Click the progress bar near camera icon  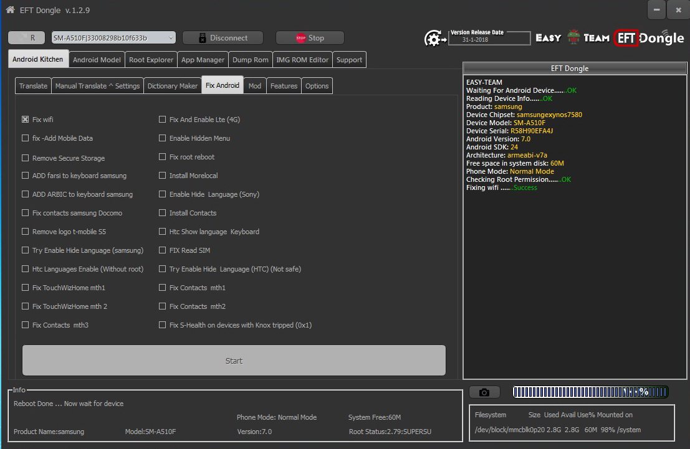tap(590, 392)
